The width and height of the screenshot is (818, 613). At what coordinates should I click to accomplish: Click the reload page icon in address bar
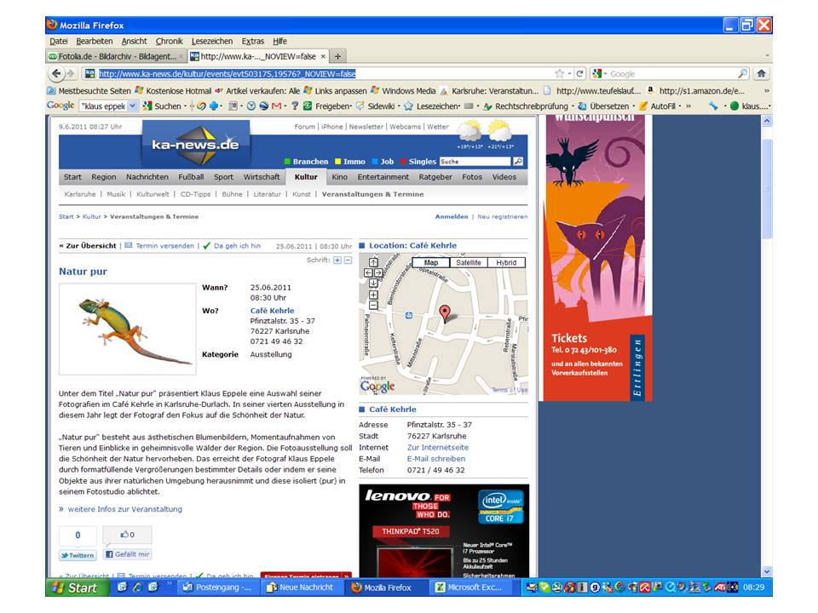click(580, 74)
